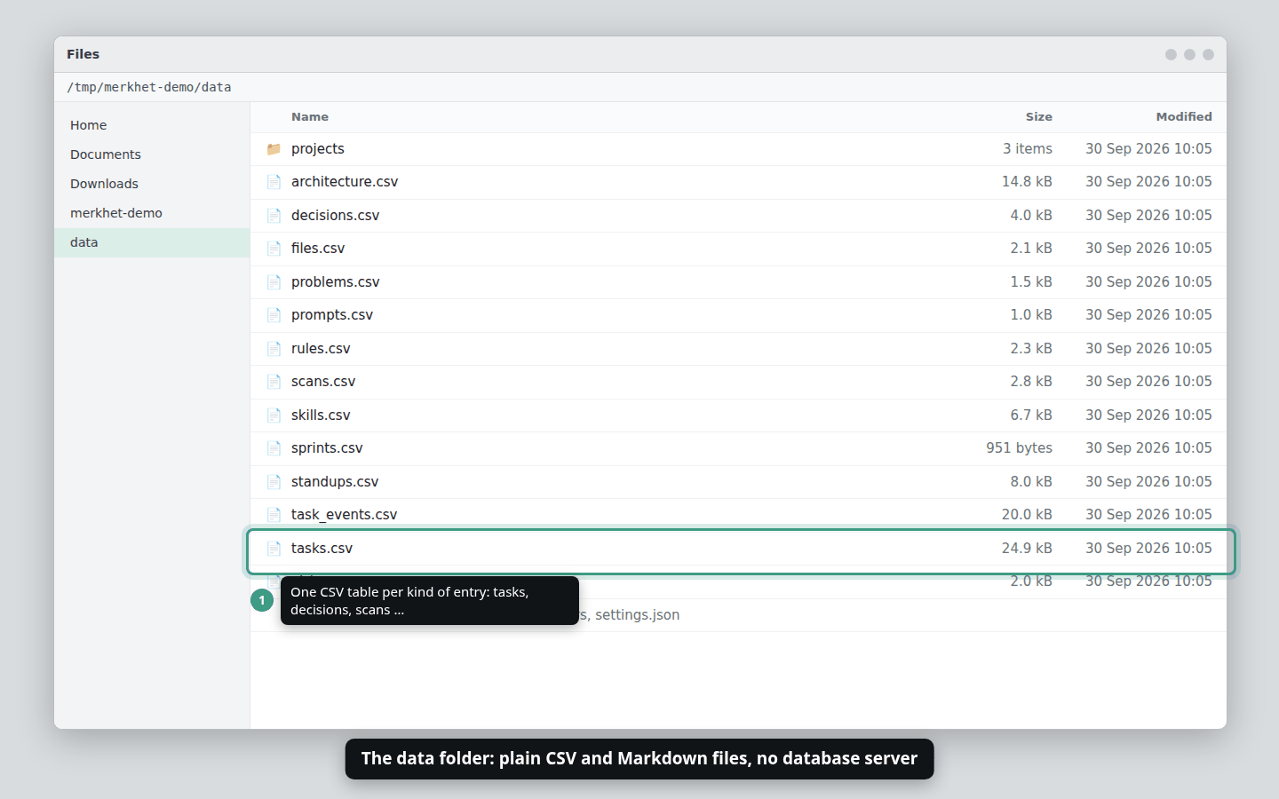Viewport: 1279px width, 799px height.
Task: Sort the list by Size column header
Action: point(1038,117)
